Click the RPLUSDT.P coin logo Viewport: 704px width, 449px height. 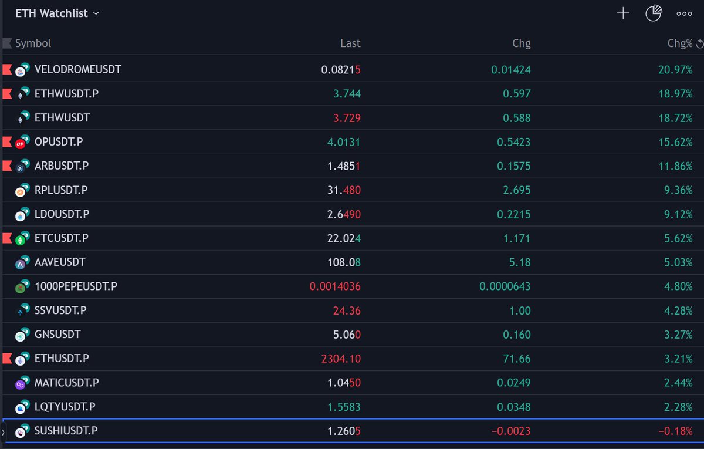pos(22,190)
